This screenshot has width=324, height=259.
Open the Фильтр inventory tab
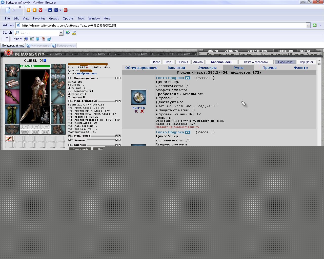tap(301, 68)
